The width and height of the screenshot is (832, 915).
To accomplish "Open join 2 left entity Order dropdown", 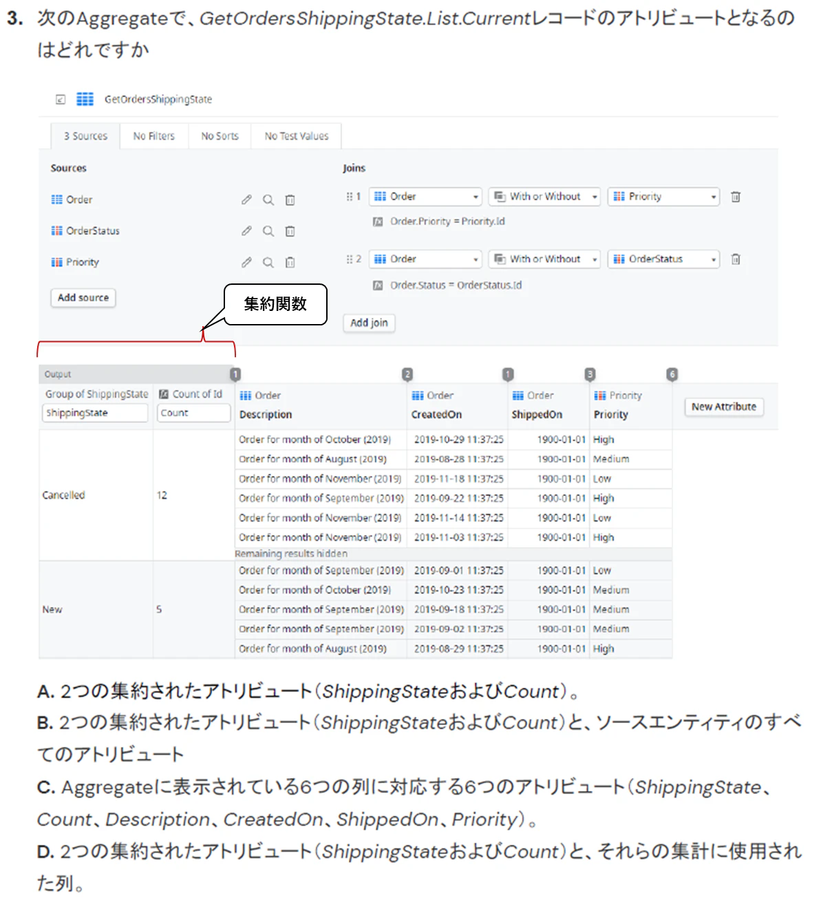I will point(426,259).
